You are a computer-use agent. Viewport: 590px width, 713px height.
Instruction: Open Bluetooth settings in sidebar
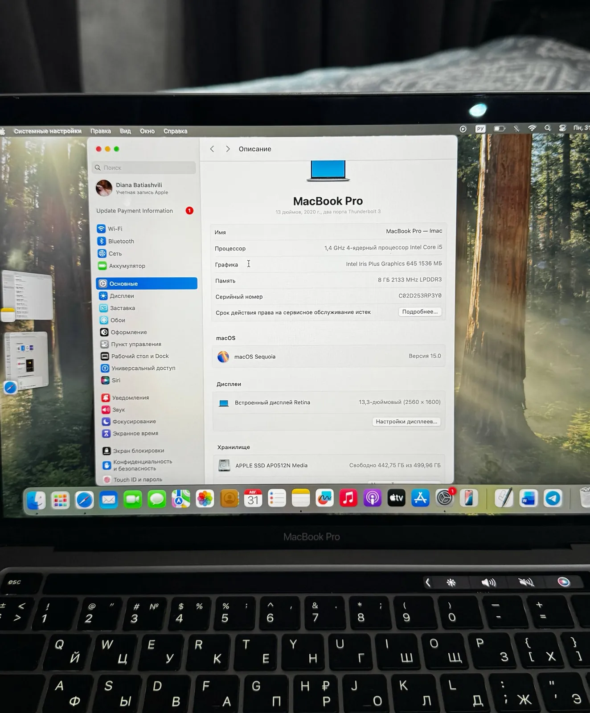pyautogui.click(x=116, y=241)
